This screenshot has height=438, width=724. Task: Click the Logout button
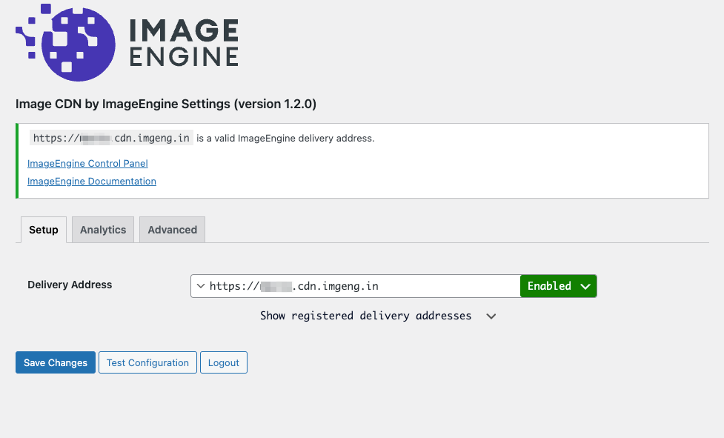pos(224,362)
